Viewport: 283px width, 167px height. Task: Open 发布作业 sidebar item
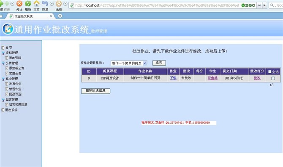(15, 84)
